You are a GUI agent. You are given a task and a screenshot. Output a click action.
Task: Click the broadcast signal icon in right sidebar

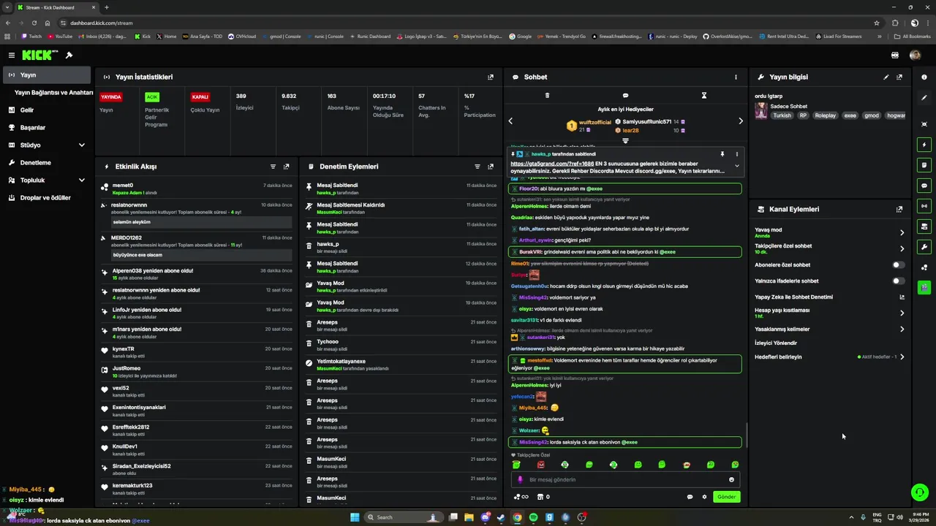coord(924,206)
